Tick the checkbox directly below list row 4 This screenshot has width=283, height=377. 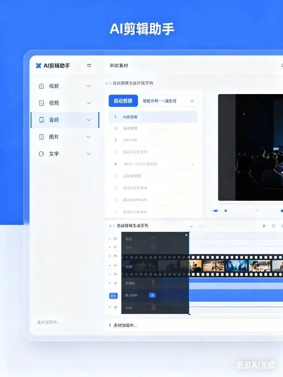116,176
